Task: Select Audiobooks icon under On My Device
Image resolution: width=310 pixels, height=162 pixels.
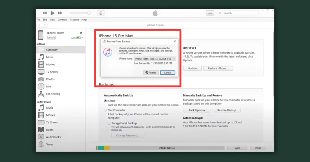Action: click(41, 137)
